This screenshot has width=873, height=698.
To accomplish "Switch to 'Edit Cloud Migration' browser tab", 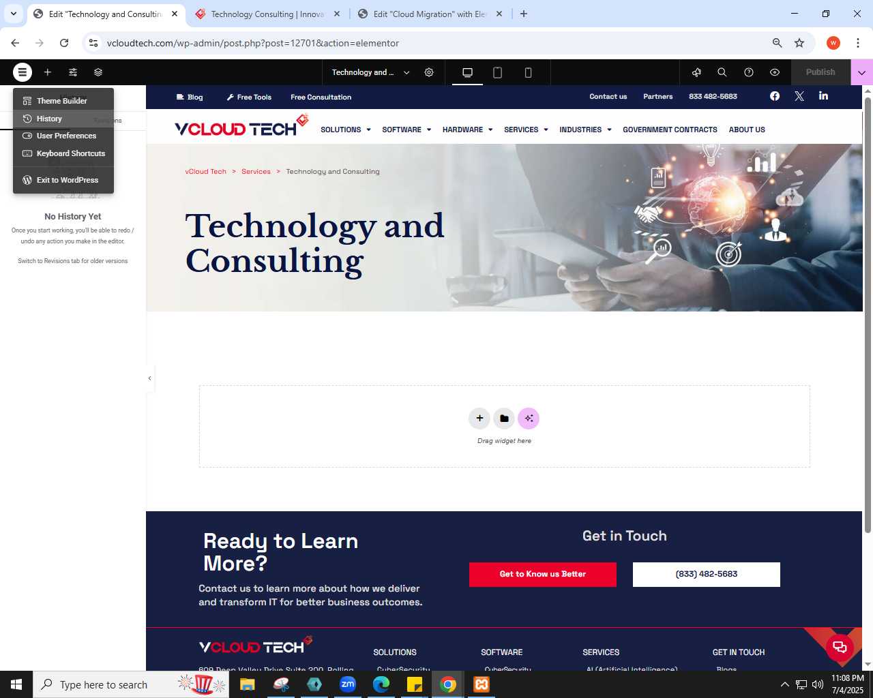I will click(x=430, y=14).
